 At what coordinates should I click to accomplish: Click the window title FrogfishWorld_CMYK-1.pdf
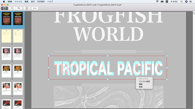[85, 5]
